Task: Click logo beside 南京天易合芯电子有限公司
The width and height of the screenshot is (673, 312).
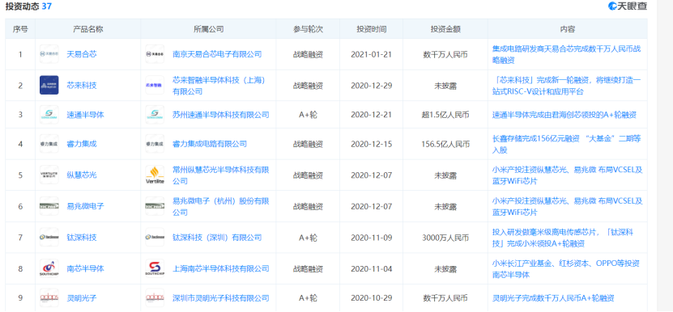Action: pos(155,54)
